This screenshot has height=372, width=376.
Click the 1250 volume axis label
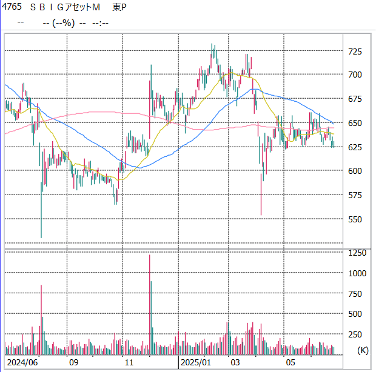[357, 253]
